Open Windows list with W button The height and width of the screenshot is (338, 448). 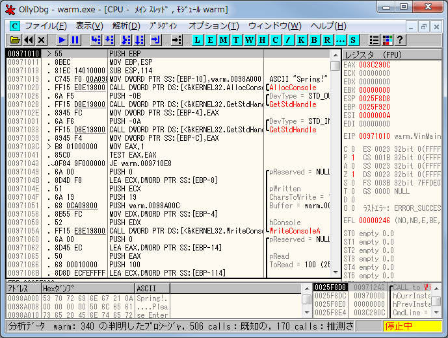(x=249, y=40)
